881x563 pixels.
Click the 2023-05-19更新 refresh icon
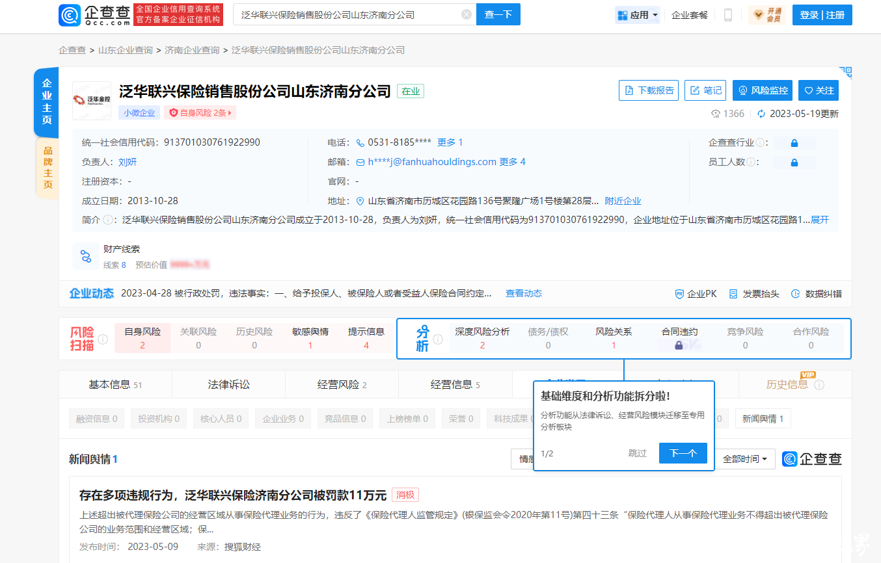pos(761,114)
